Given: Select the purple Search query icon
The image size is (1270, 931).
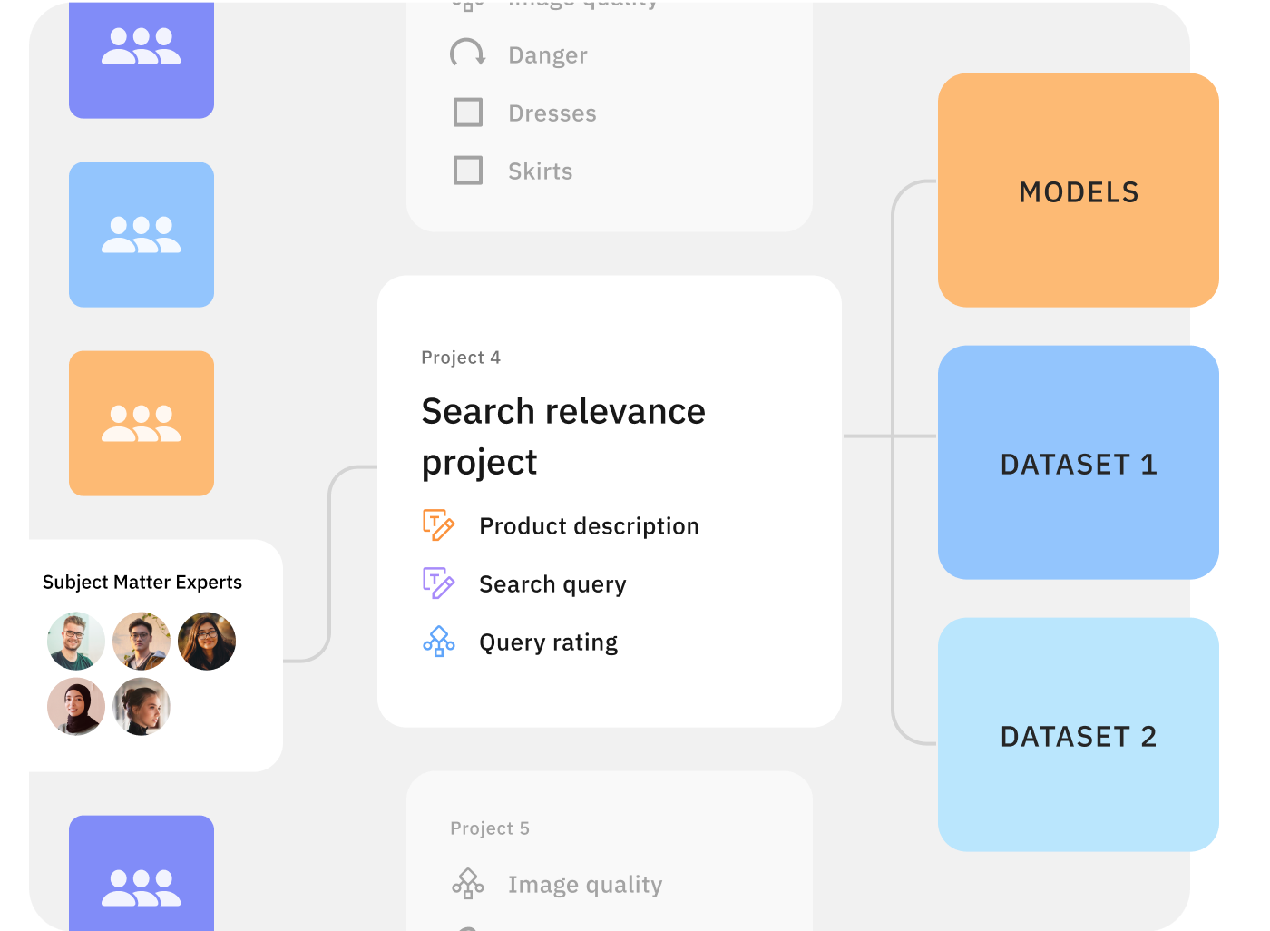Looking at the screenshot, I should pyautogui.click(x=439, y=583).
